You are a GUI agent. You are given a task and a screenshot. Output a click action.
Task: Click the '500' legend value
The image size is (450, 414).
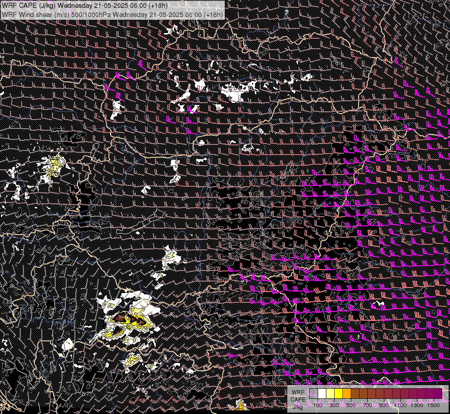click(351, 405)
